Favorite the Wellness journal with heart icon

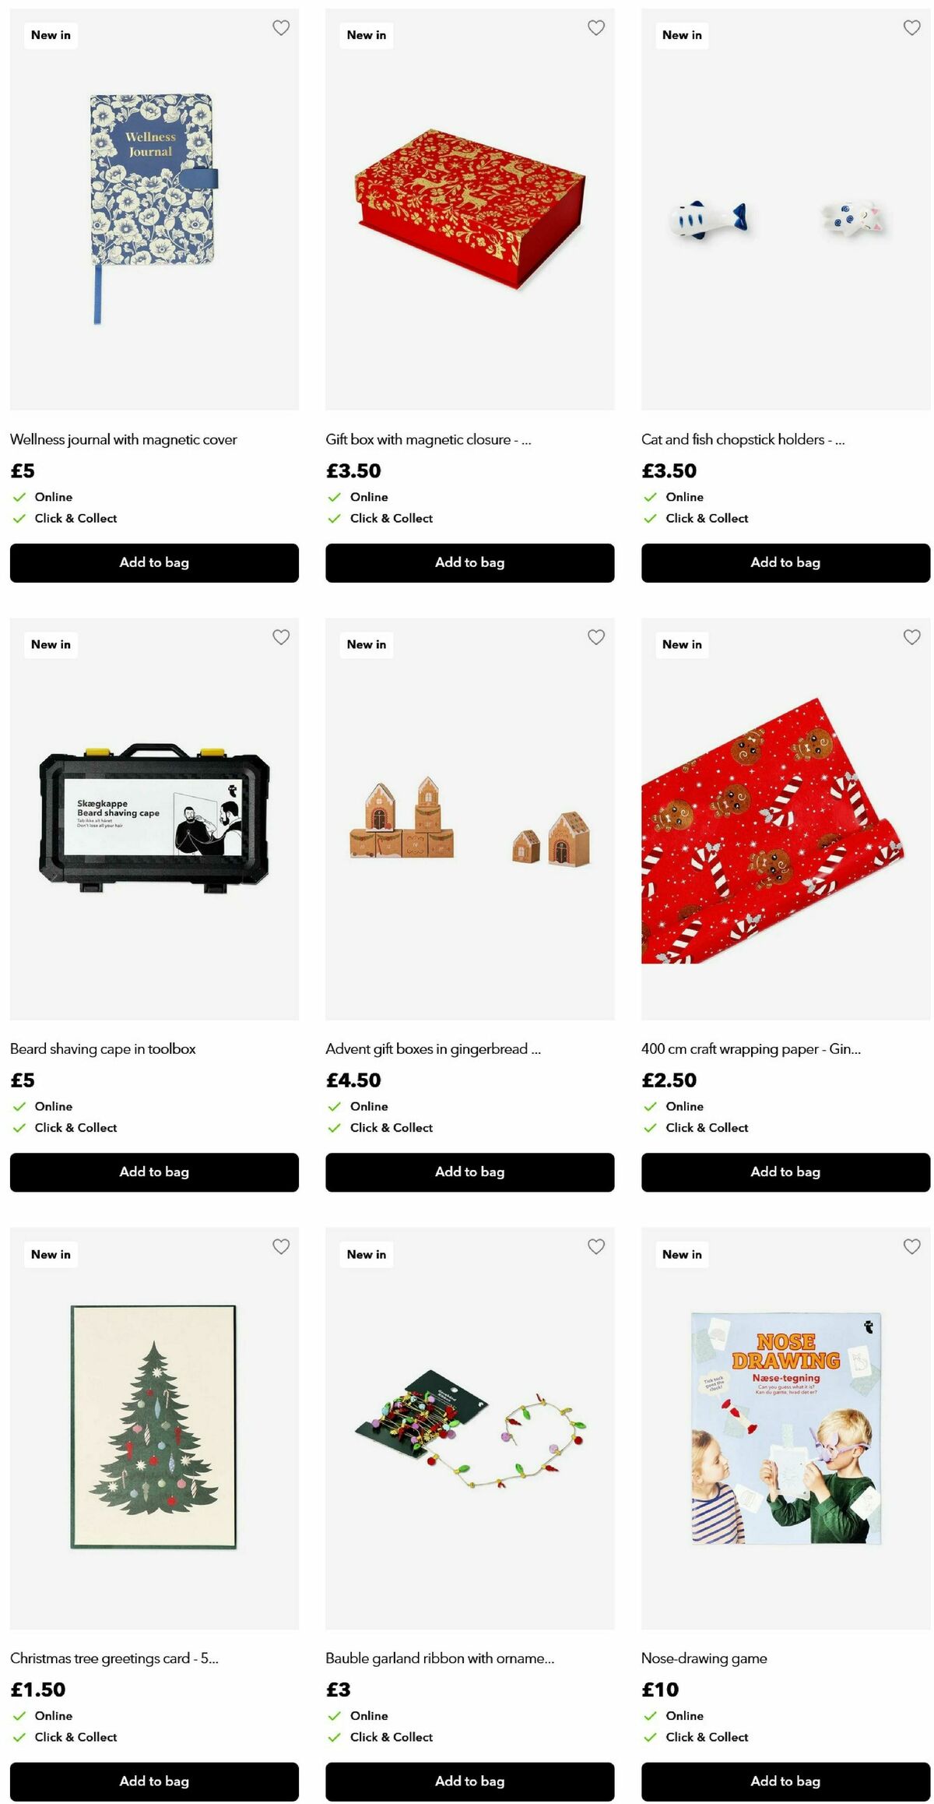point(281,28)
